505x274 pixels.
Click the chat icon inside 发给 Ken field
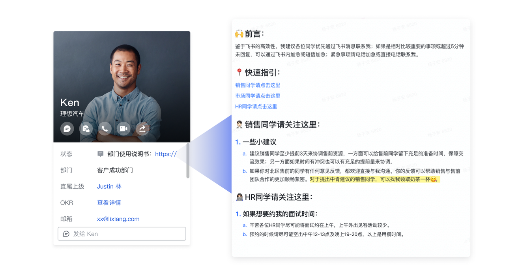coord(66,234)
